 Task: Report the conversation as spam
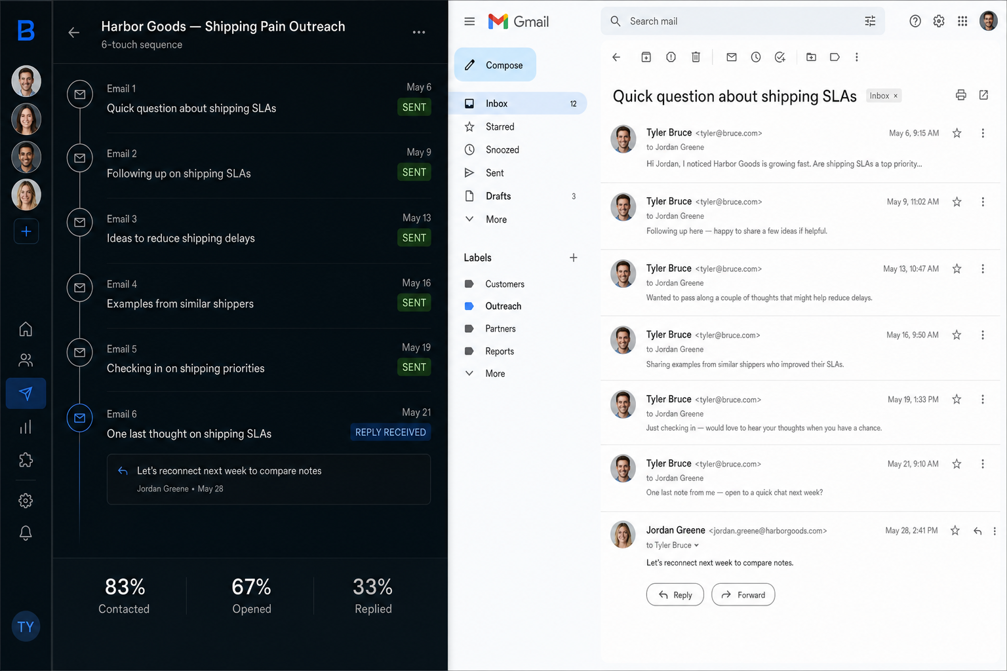tap(671, 57)
